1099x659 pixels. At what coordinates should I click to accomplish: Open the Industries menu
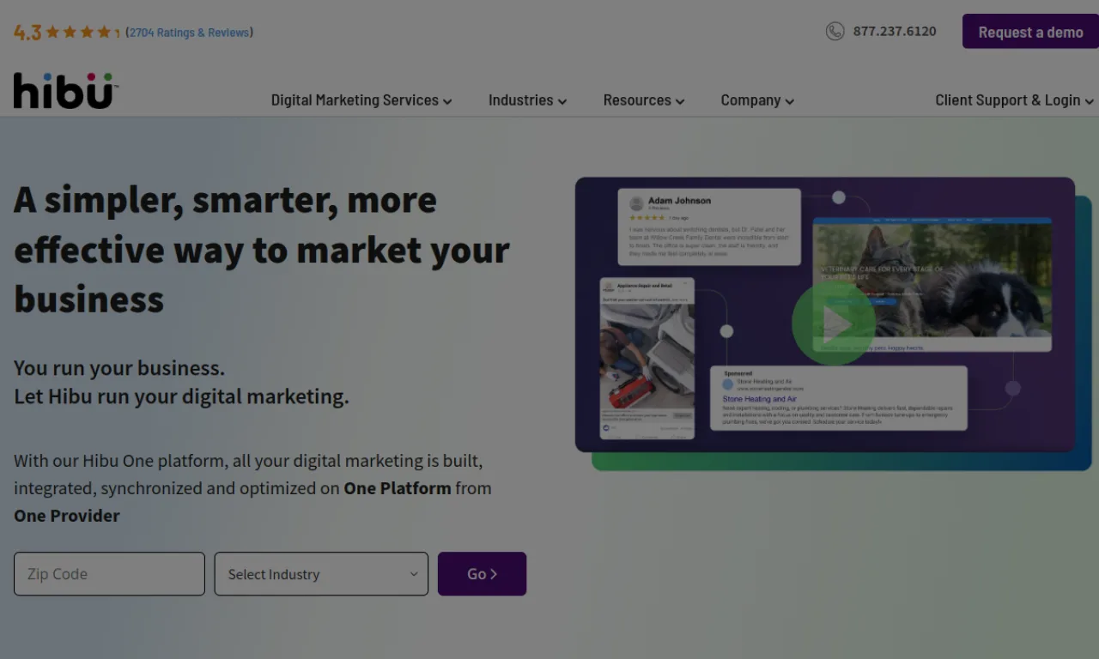coord(527,100)
